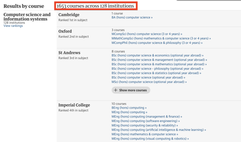Open BA (hons) computer science course at Cambridge
The image size is (241, 142).
coord(132,17)
